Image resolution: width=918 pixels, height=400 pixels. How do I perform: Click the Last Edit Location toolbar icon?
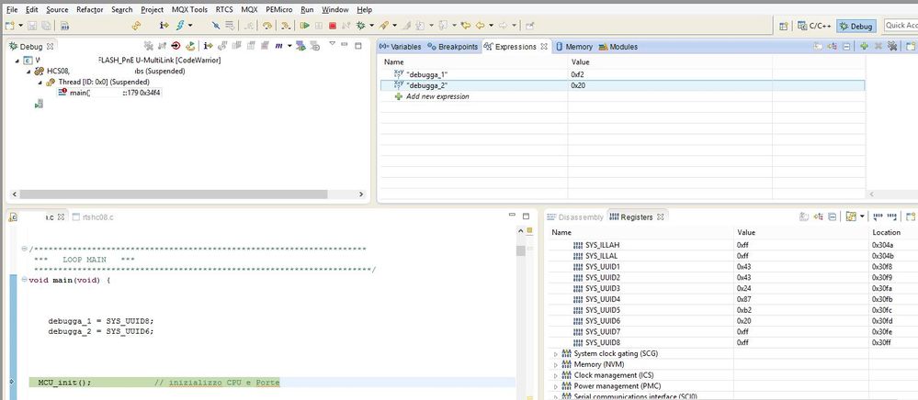466,26
